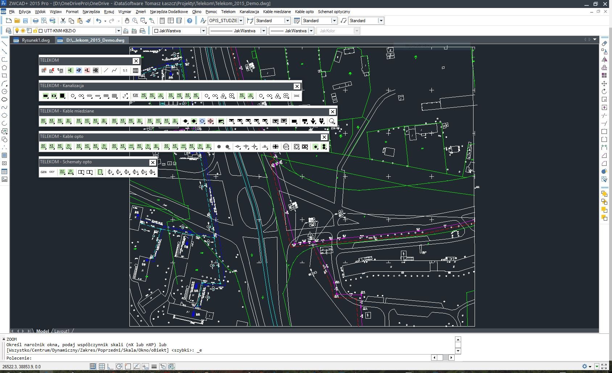Click the +R icon in TELEKOM toolbar
The width and height of the screenshot is (612, 373).
pyautogui.click(x=95, y=70)
